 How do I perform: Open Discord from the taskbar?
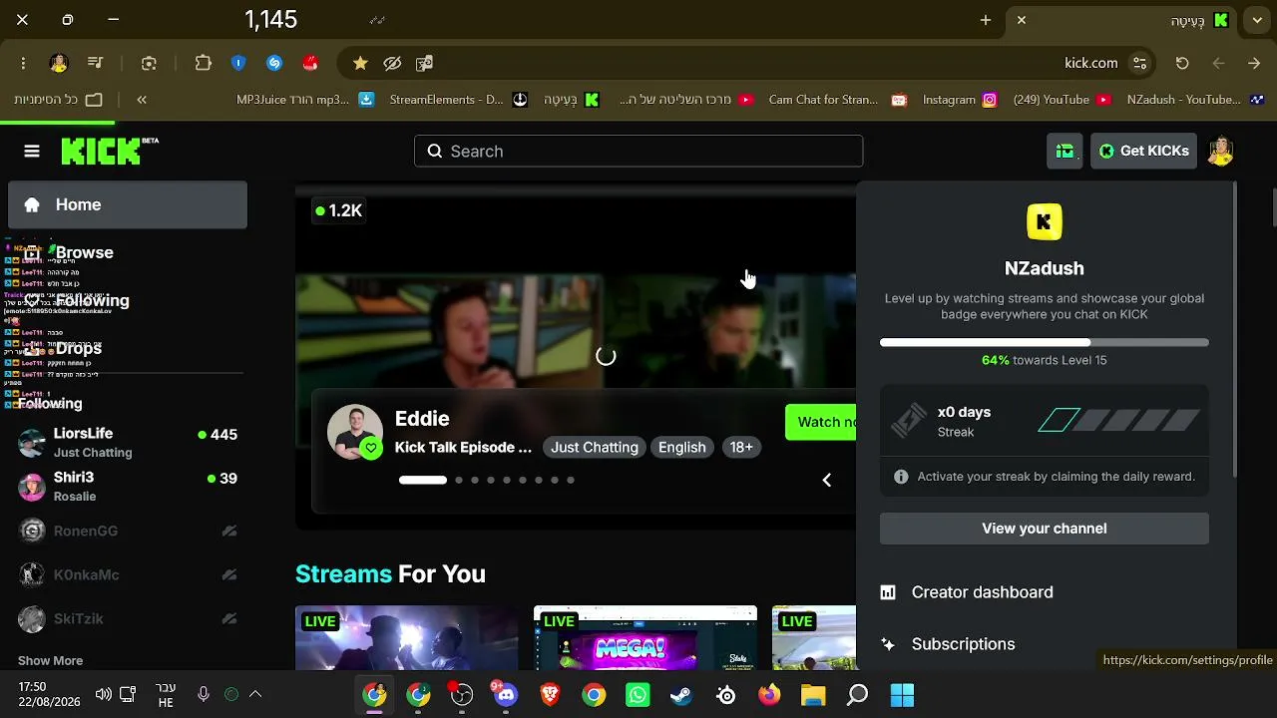click(506, 695)
